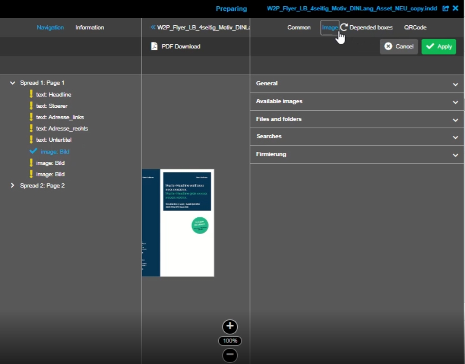Click warning icon next to text: Headline
The width and height of the screenshot is (465, 364).
pos(31,94)
